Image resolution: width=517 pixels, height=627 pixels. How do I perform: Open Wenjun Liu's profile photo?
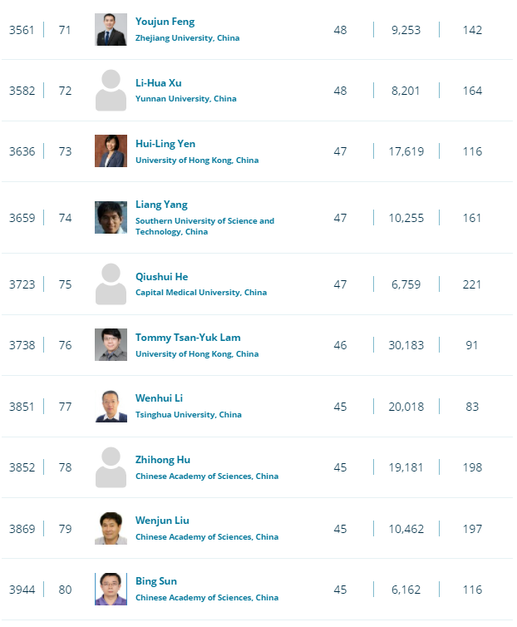111,528
